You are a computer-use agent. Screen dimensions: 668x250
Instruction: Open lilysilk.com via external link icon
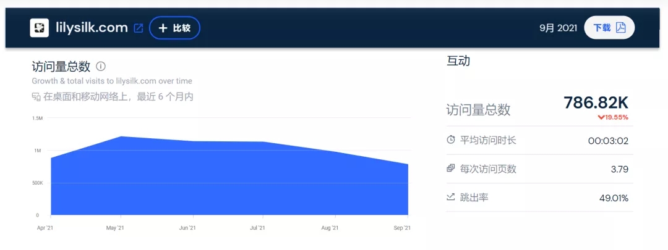(139, 28)
